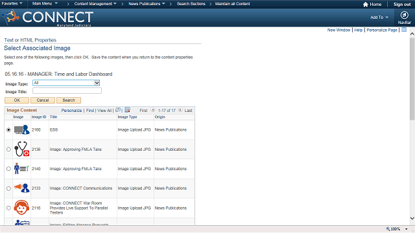The height and width of the screenshot is (233, 415).
Task: Click into the Image Title field
Action: (x=67, y=91)
